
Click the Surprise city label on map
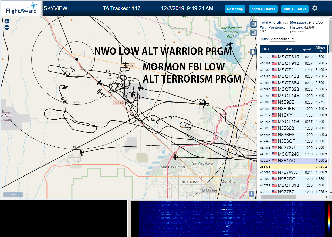coord(190,182)
